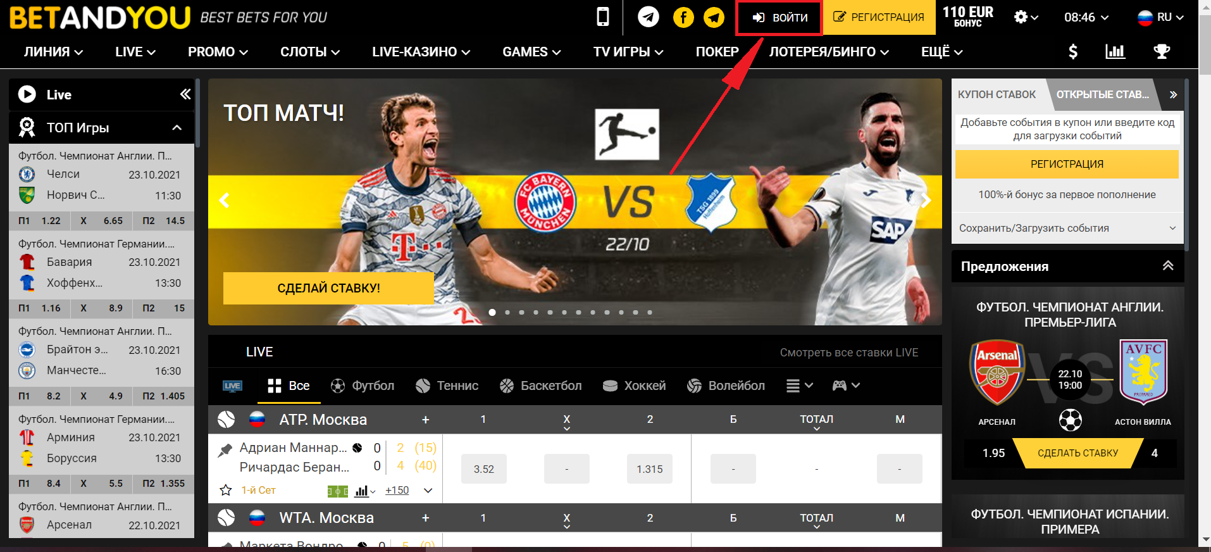Click the ВОЙТИ login button
This screenshot has width=1211, height=552.
[779, 18]
